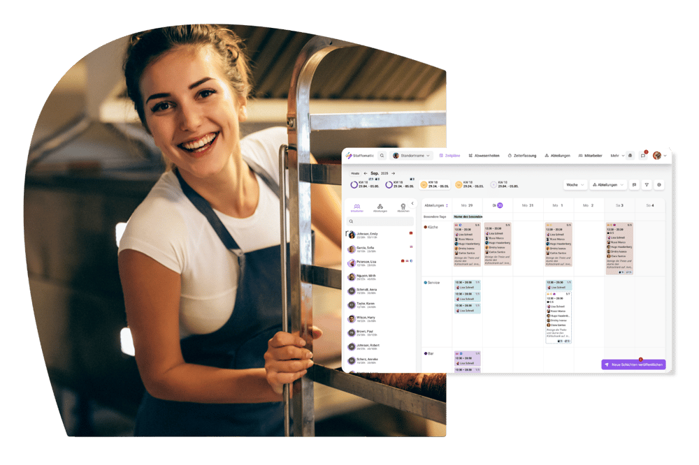This screenshot has height=465, width=699.
Task: Go to next month with right arrow
Action: point(393,173)
